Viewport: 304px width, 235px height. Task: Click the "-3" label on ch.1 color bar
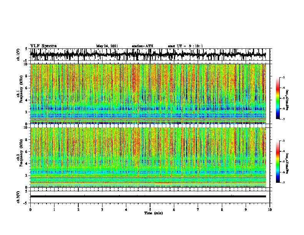(x=283, y=77)
